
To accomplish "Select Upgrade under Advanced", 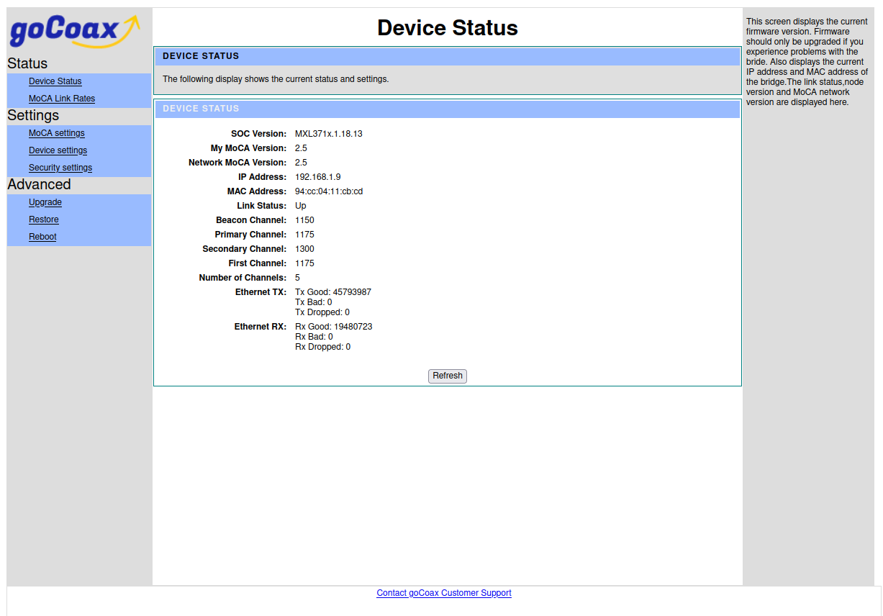I will tap(45, 202).
